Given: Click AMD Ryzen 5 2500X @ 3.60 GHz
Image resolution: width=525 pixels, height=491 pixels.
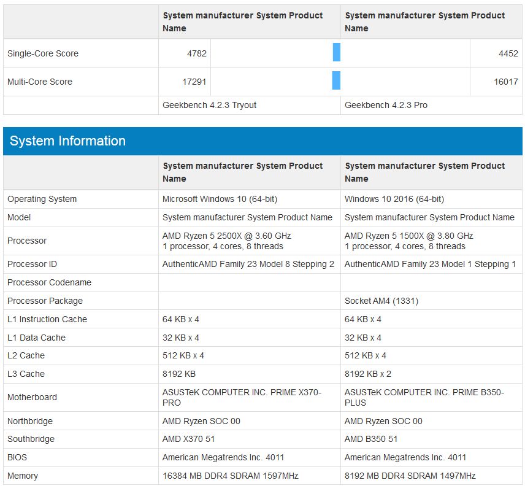Looking at the screenshot, I should [227, 236].
